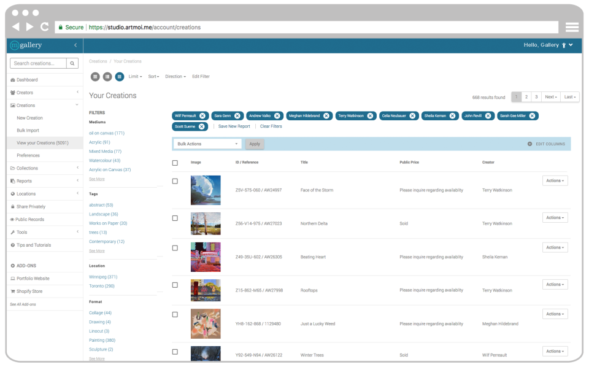The image size is (589, 367).
Task: Click the Shopify Store add-on icon
Action: point(12,291)
